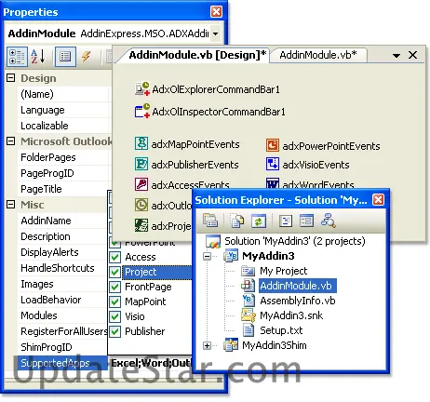The width and height of the screenshot is (430, 402).
Task: Click the Events lightning bolt icon
Action: point(86,57)
